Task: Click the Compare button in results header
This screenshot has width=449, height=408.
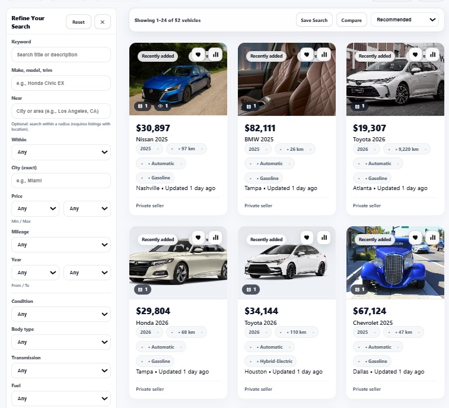Action: (x=351, y=20)
